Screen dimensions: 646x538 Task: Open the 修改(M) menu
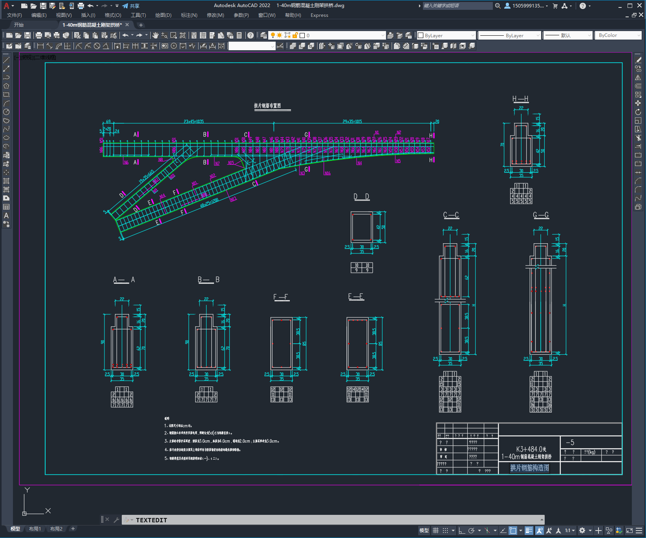point(215,15)
